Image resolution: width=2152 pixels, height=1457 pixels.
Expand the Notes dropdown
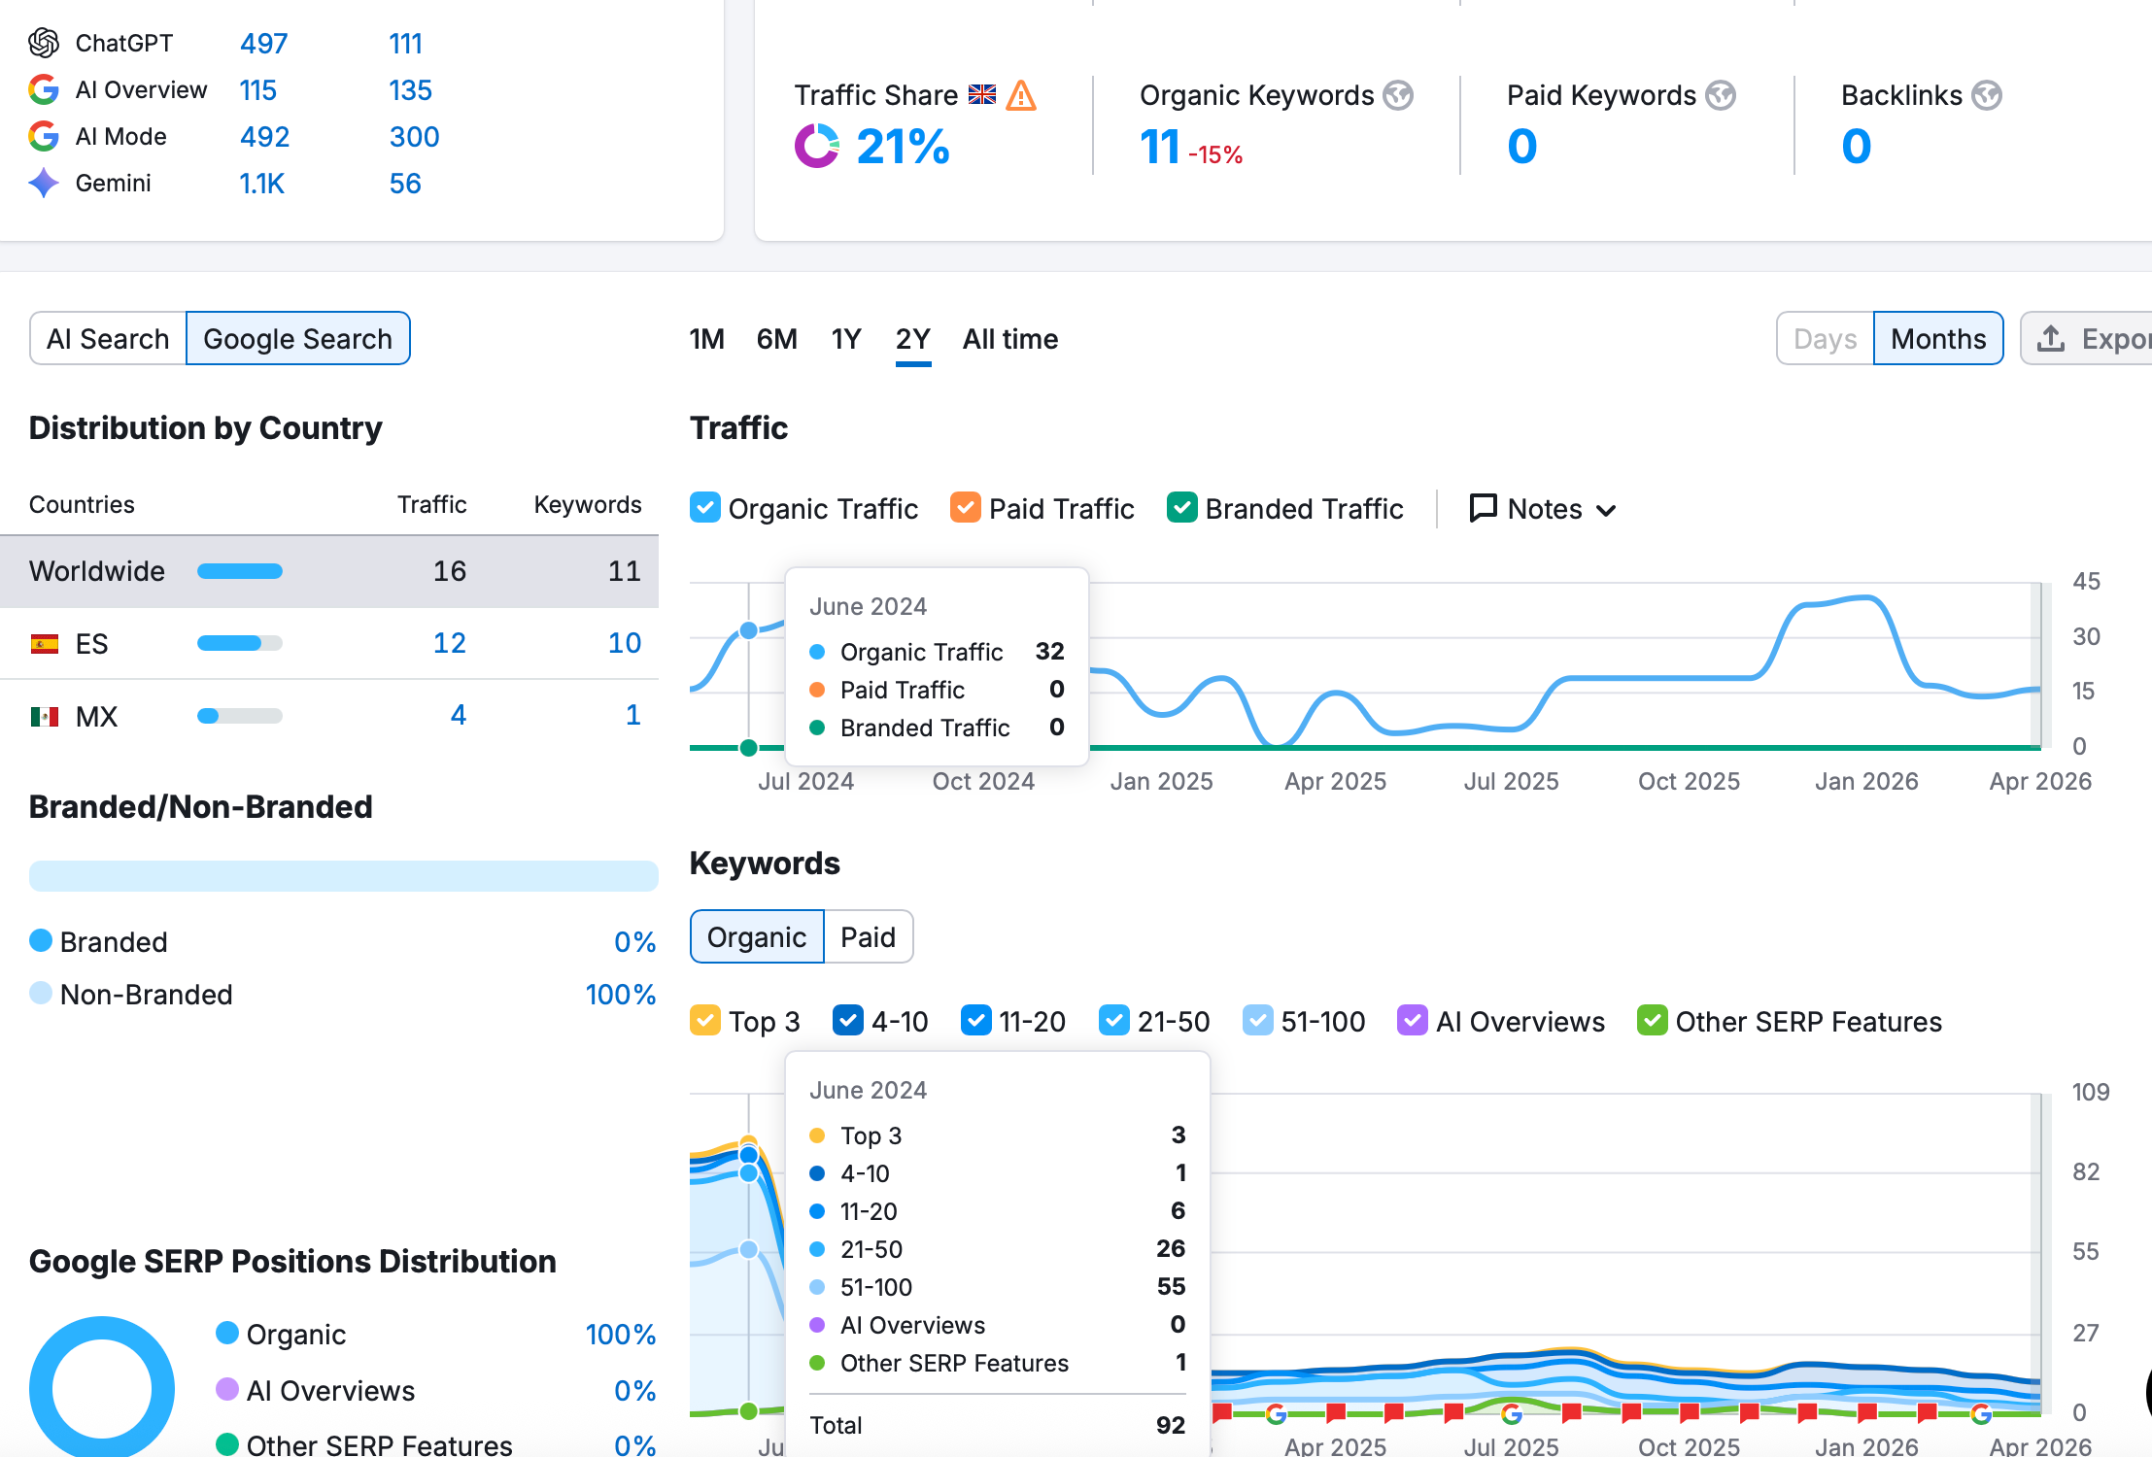1544,508
